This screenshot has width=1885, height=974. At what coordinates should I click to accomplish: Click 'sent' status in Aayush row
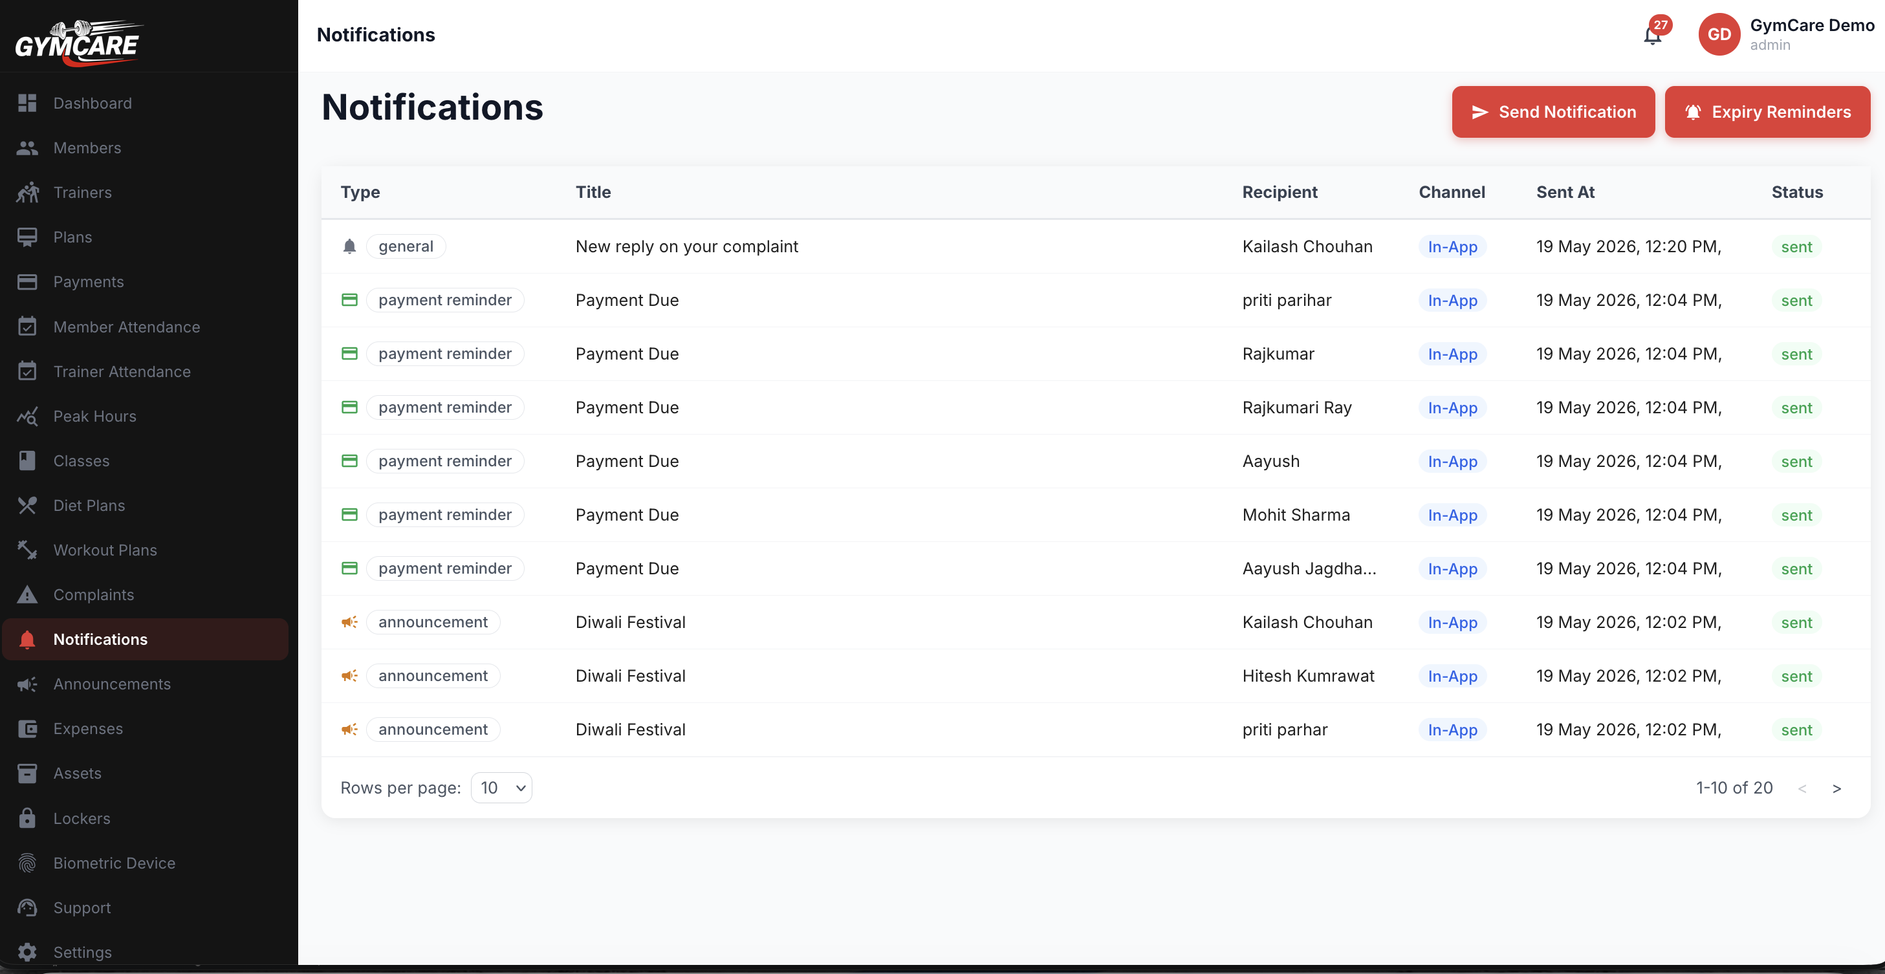(x=1796, y=462)
